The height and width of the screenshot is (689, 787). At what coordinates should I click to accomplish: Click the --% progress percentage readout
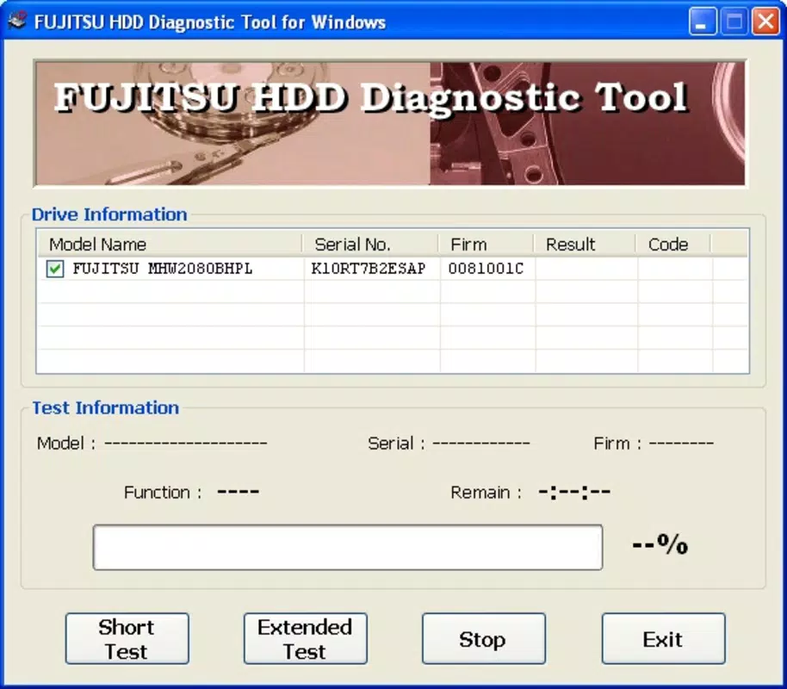pyautogui.click(x=660, y=544)
